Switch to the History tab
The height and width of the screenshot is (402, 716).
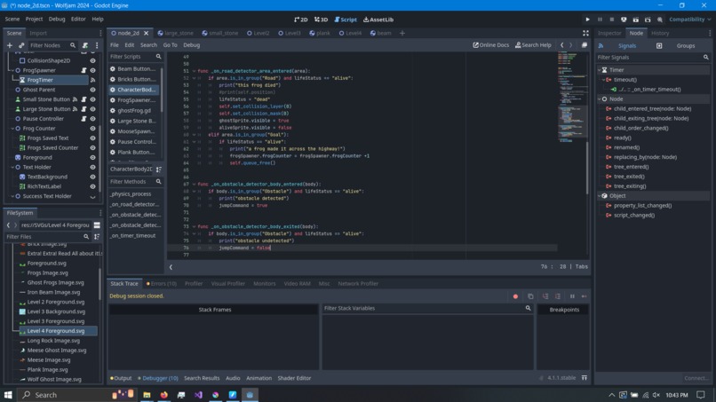660,33
